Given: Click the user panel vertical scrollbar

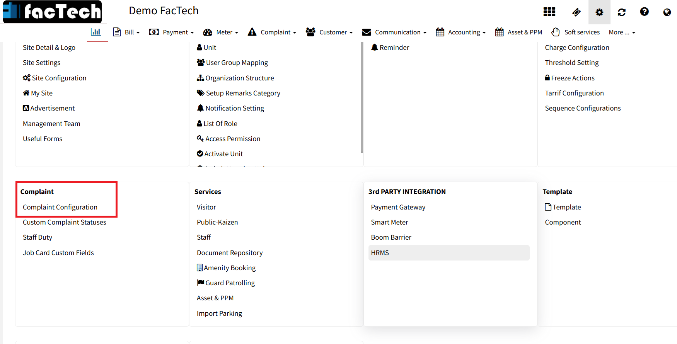Looking at the screenshot, I should (x=362, y=97).
